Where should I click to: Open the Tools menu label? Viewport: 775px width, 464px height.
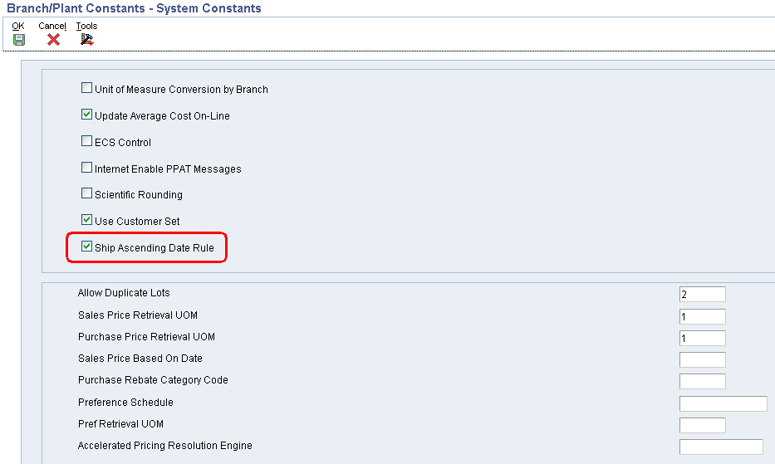click(86, 26)
